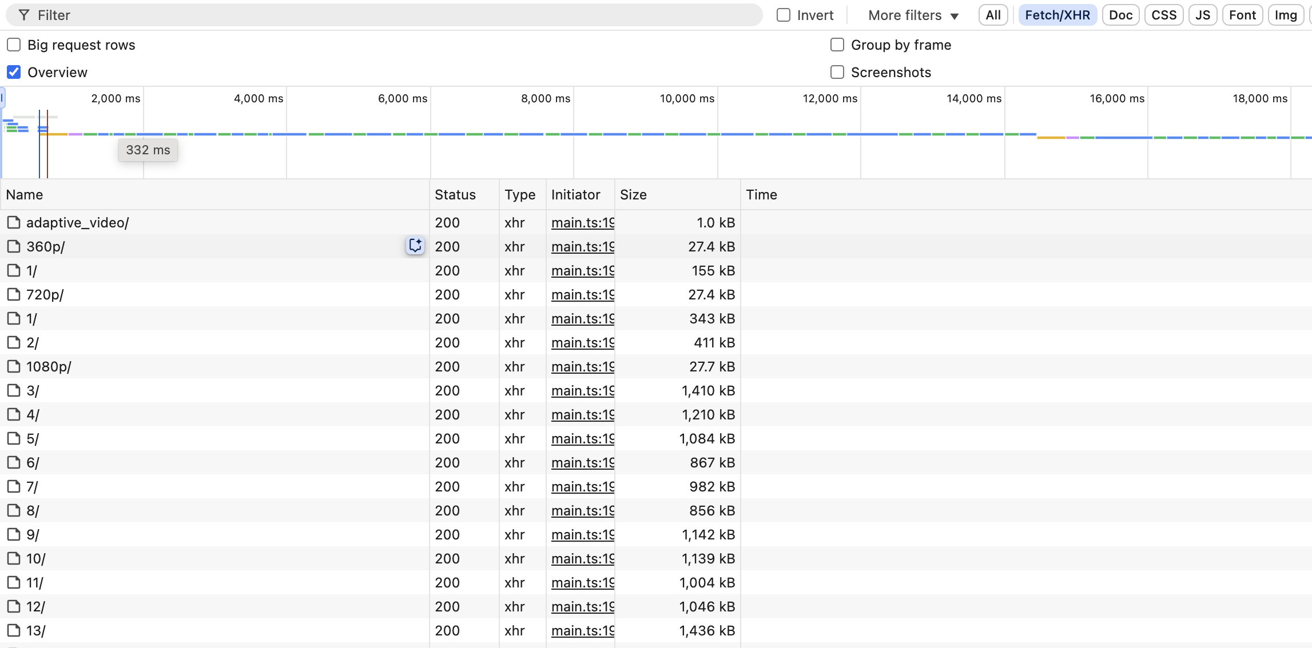Click the file icon next to request 7/
Viewport: 1312px width, 648px height.
[x=14, y=486]
